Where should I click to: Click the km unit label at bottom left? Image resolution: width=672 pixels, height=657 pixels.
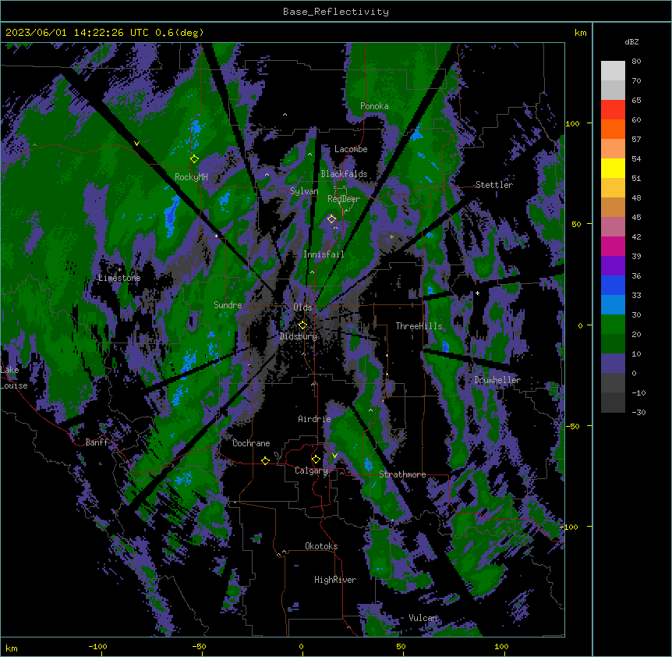tap(12, 648)
